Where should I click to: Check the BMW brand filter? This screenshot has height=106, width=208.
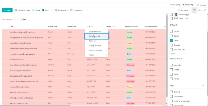pyautogui.click(x=171, y=74)
